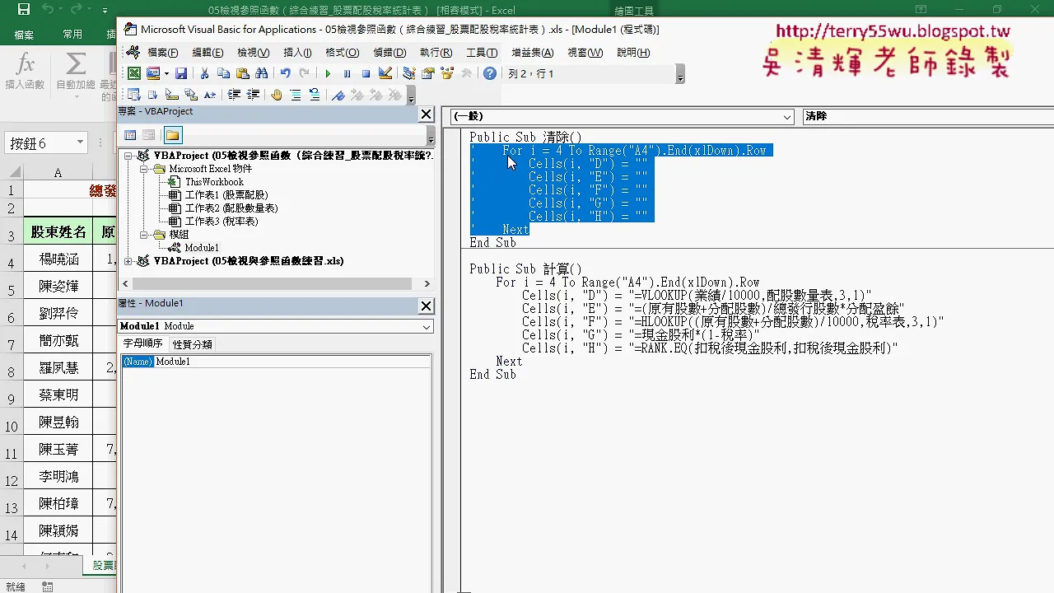Image resolution: width=1054 pixels, height=593 pixels.
Task: Show Quick Info icon
Action: (172, 95)
